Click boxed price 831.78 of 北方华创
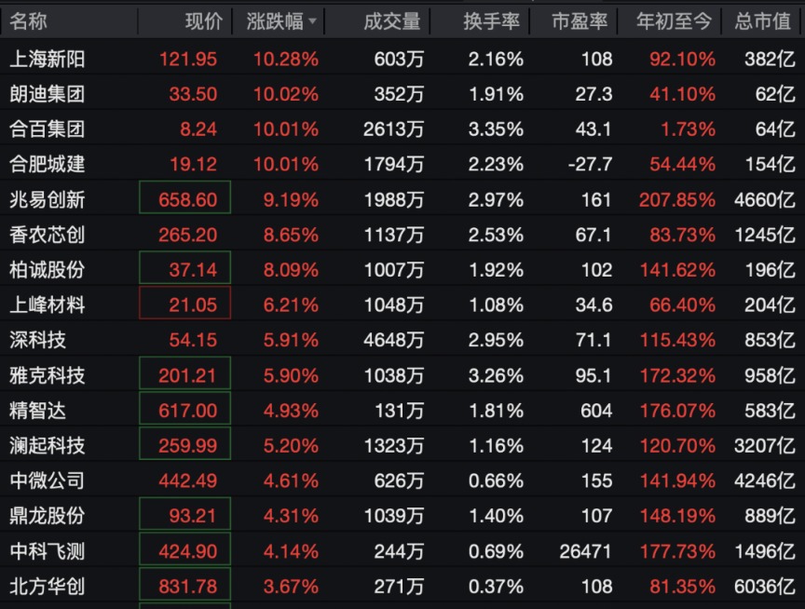Image resolution: width=805 pixels, height=609 pixels. [x=184, y=585]
